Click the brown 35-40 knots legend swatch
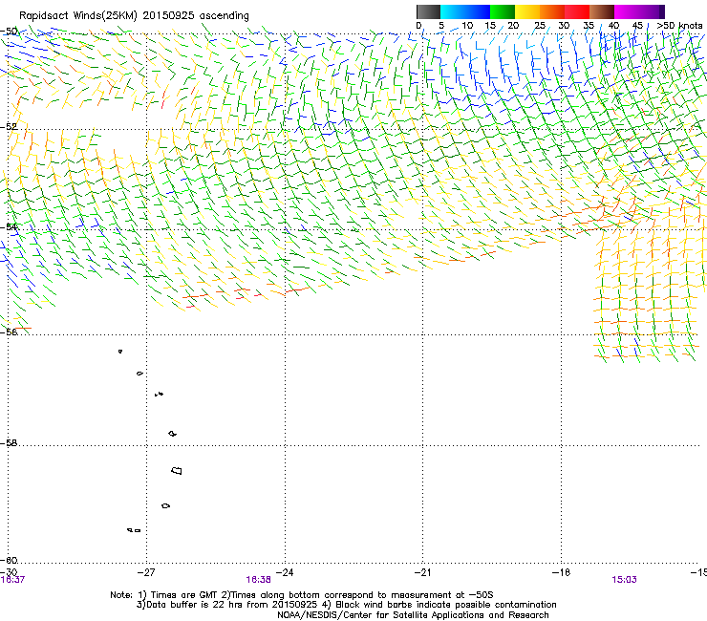This screenshot has height=621, width=707. tap(602, 11)
